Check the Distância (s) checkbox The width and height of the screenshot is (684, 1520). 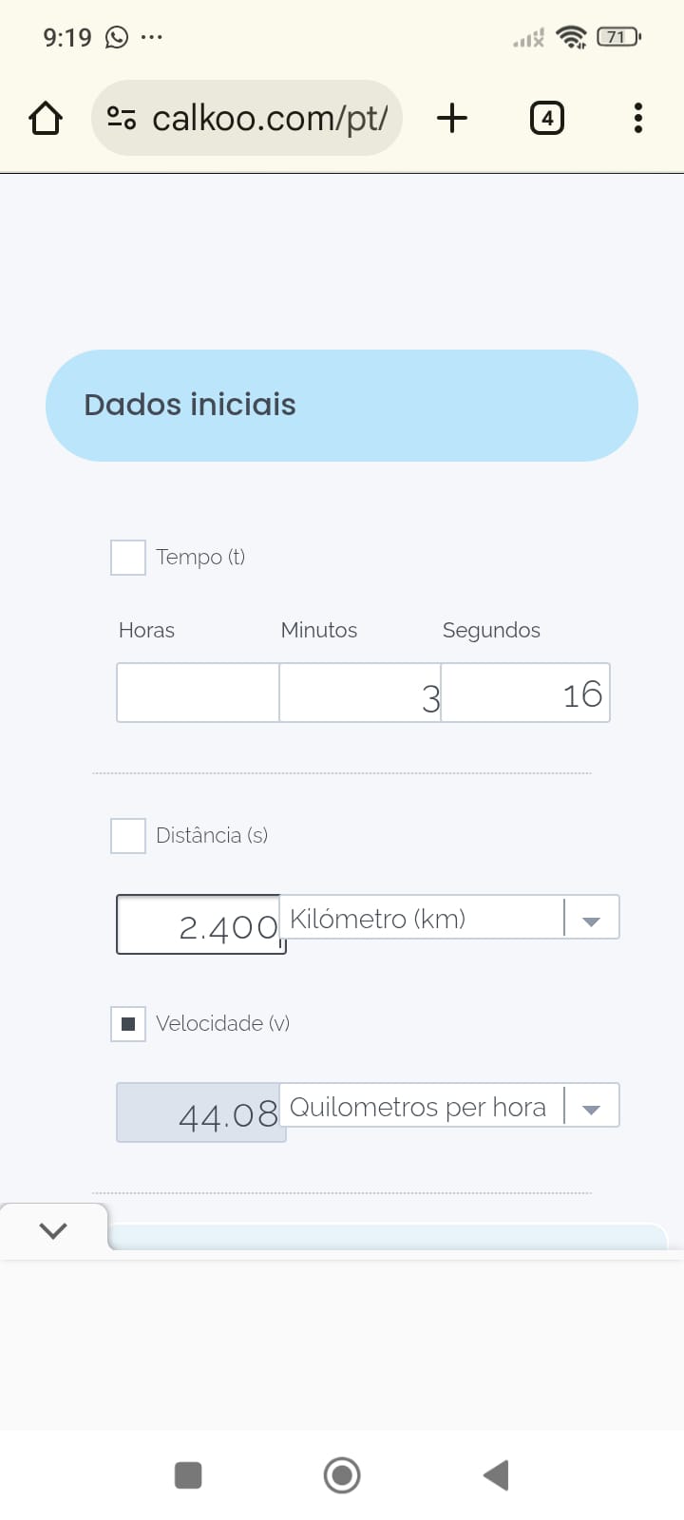[128, 836]
